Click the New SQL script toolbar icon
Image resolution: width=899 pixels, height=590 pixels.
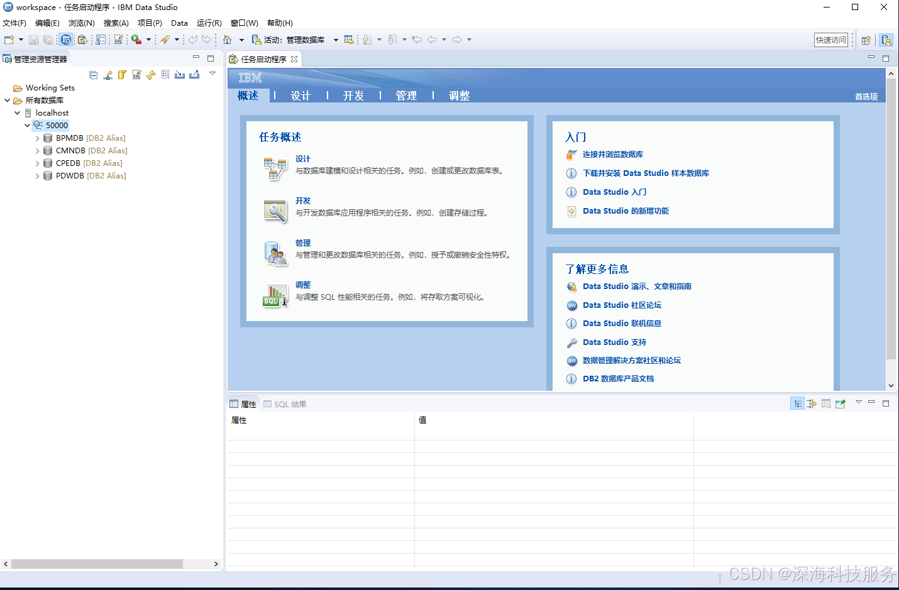[x=118, y=40]
